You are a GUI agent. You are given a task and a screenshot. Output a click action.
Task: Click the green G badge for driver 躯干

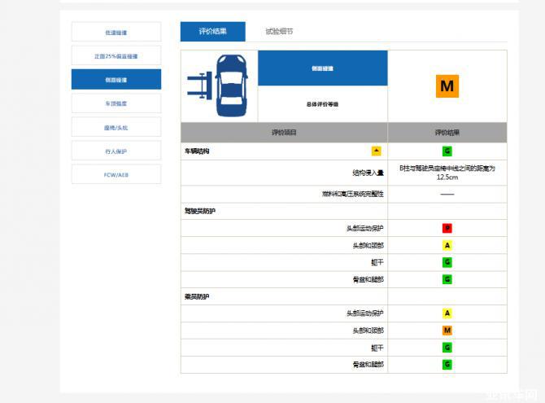click(x=447, y=262)
